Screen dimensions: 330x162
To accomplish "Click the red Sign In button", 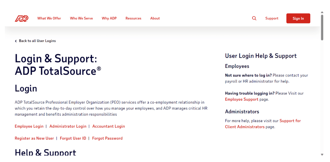I will click(298, 18).
